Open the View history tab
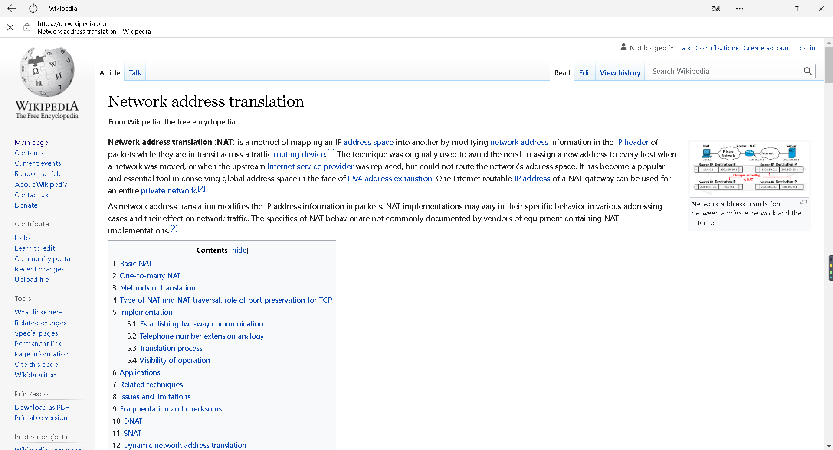 pos(620,73)
